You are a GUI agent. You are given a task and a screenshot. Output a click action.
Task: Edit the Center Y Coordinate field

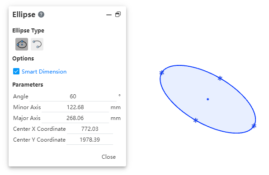[x=90, y=140]
